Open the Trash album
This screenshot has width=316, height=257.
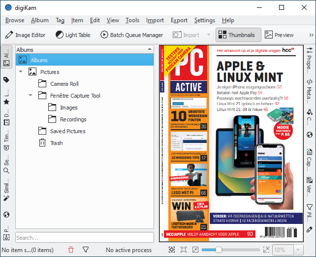point(57,143)
